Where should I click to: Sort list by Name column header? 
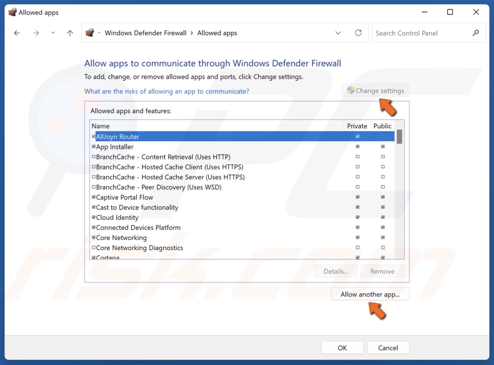101,126
